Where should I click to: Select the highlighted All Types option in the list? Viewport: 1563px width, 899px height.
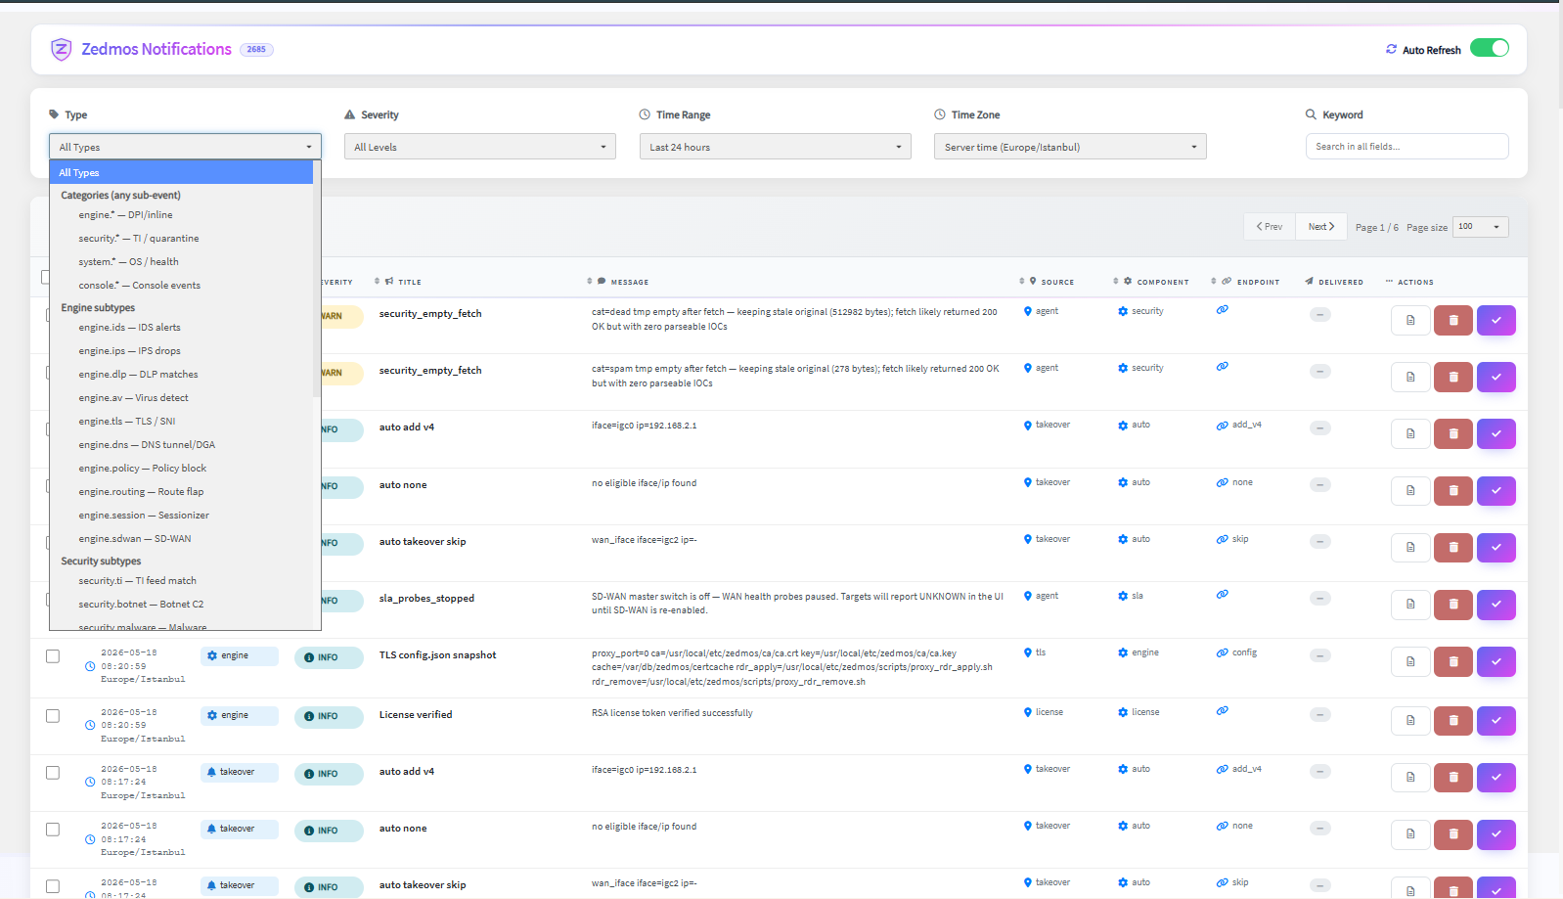(181, 172)
